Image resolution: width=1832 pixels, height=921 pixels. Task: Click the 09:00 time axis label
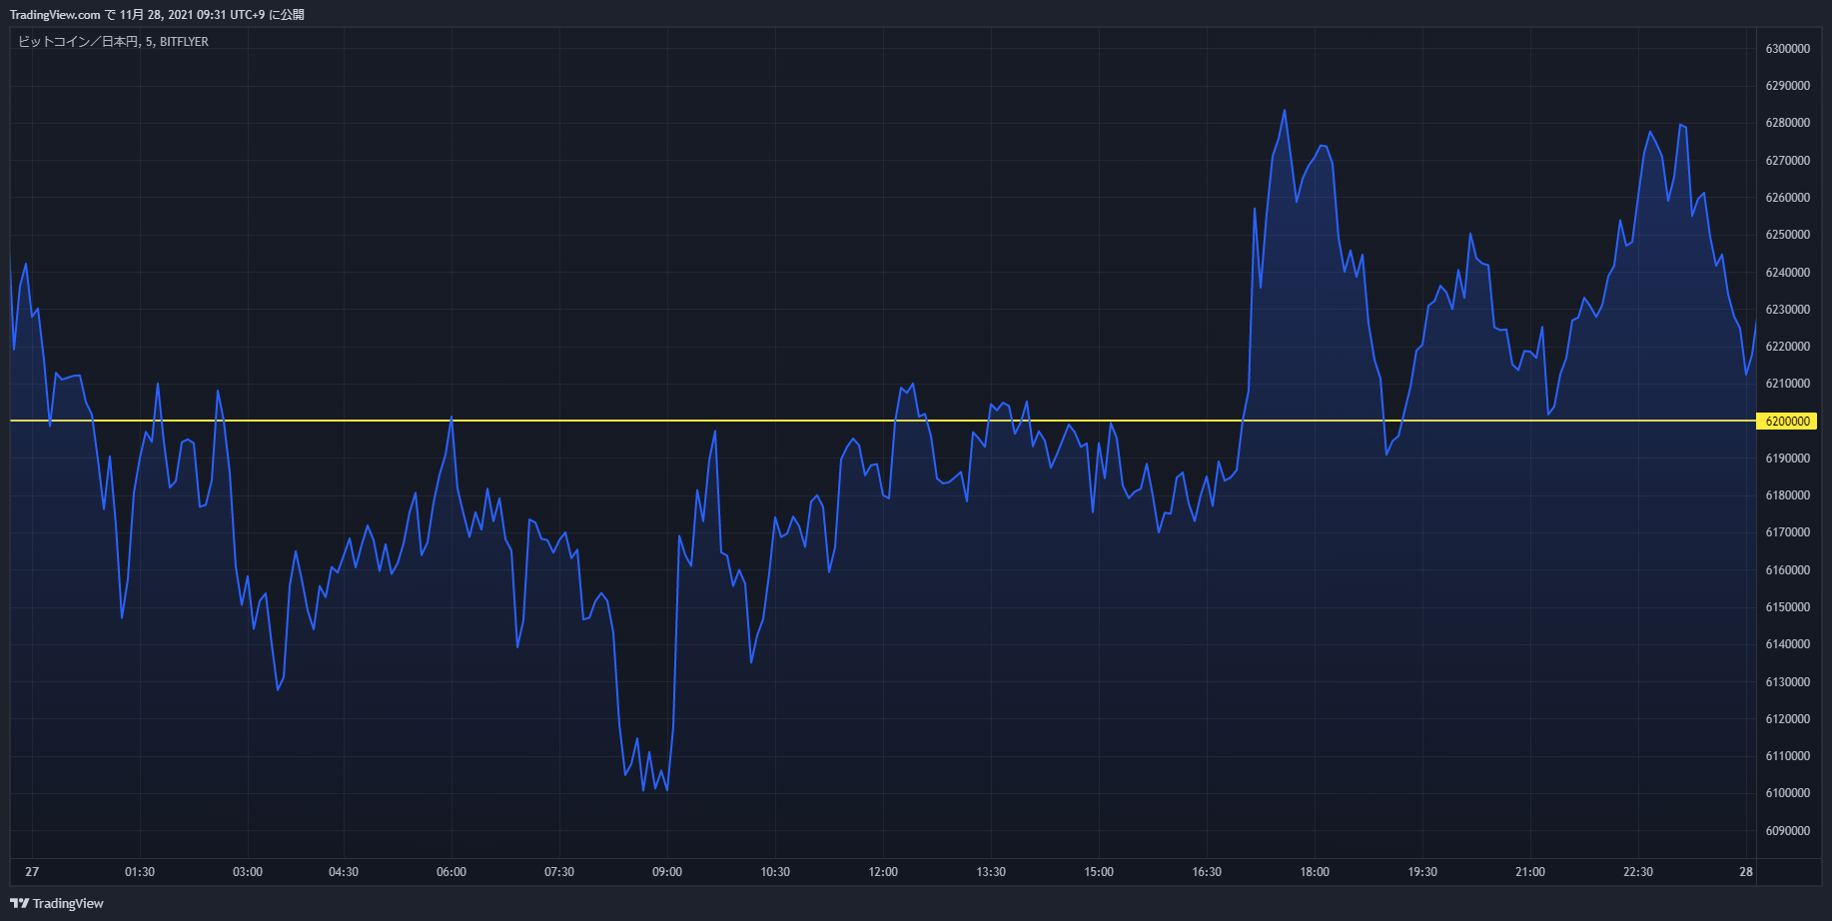coord(667,872)
